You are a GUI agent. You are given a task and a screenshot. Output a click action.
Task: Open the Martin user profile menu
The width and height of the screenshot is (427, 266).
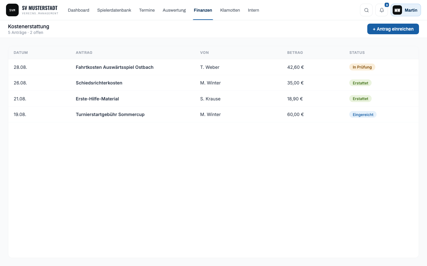[x=406, y=10]
